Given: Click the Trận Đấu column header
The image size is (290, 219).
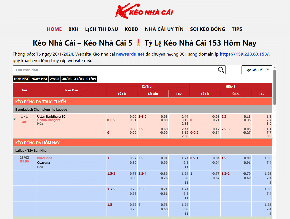Looking at the screenshot, I should [x=71, y=90].
